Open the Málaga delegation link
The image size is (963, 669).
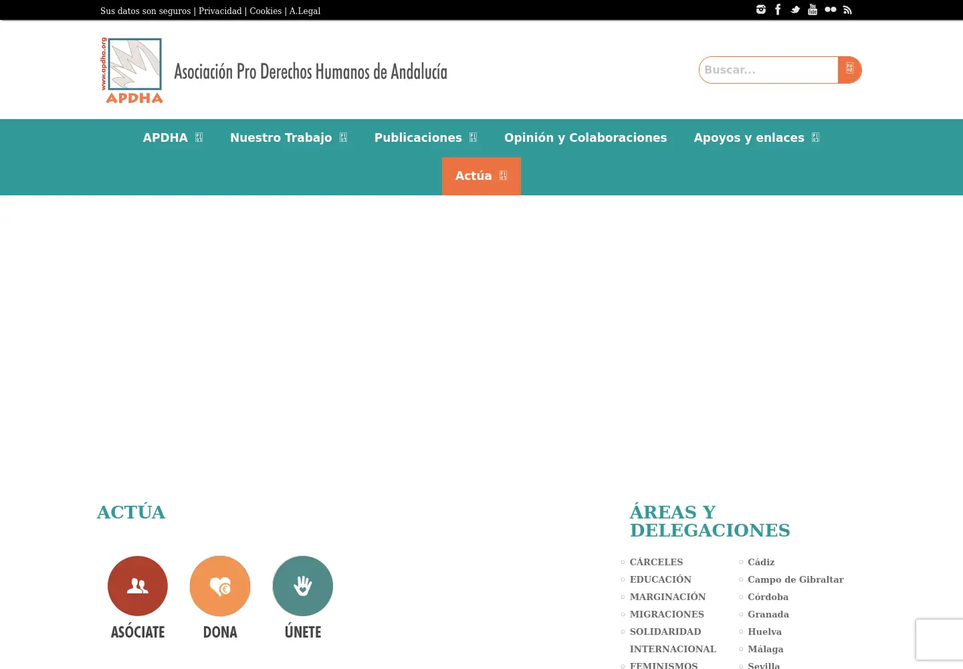[x=766, y=649]
